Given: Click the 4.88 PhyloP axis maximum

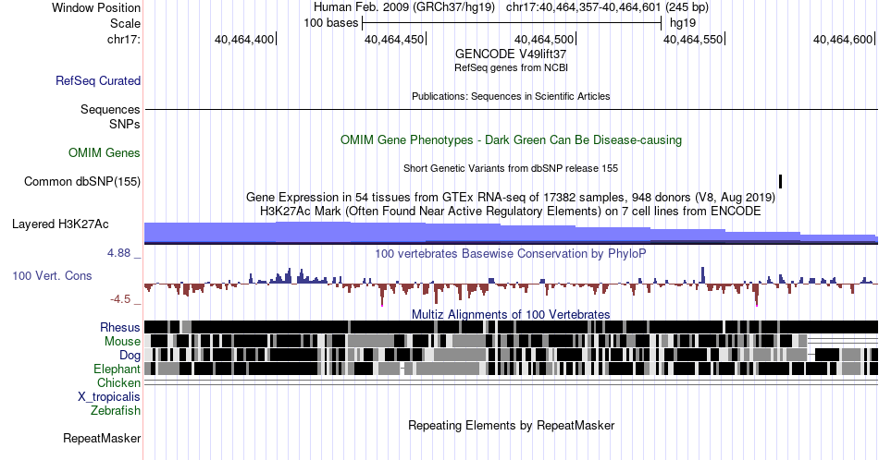Looking at the screenshot, I should point(118,253).
